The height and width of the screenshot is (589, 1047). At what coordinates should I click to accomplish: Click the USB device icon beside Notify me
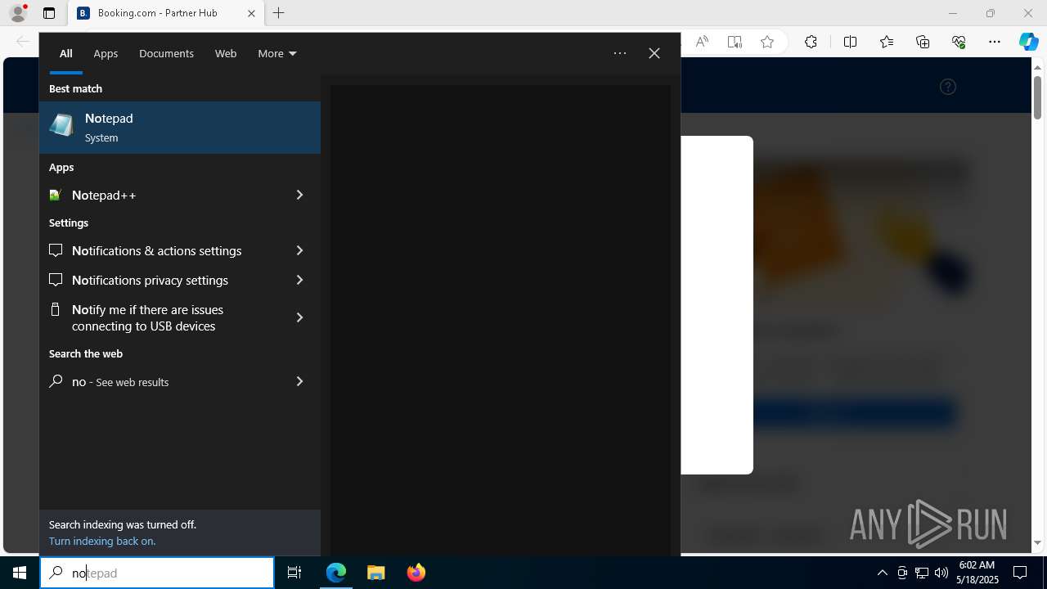(56, 309)
